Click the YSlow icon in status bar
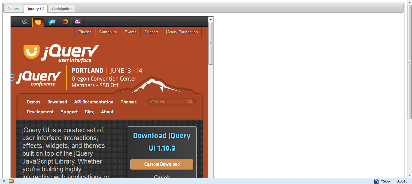 377,181
